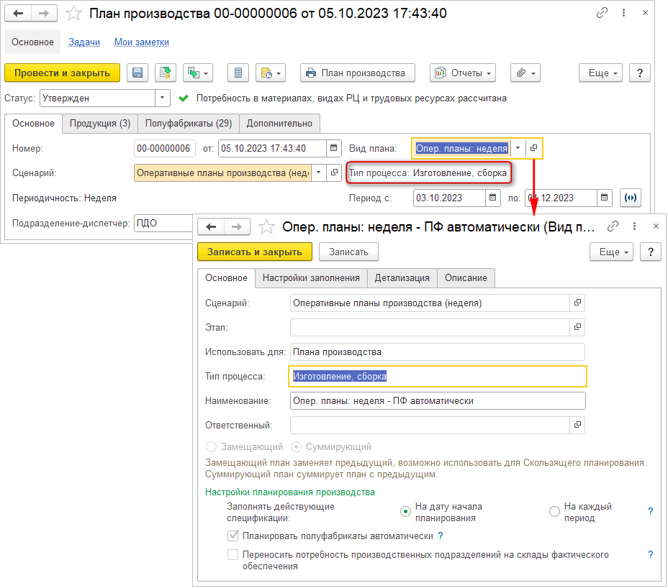Open the Настройки заполнения tab
Screen dimensions: 668x588
point(310,277)
